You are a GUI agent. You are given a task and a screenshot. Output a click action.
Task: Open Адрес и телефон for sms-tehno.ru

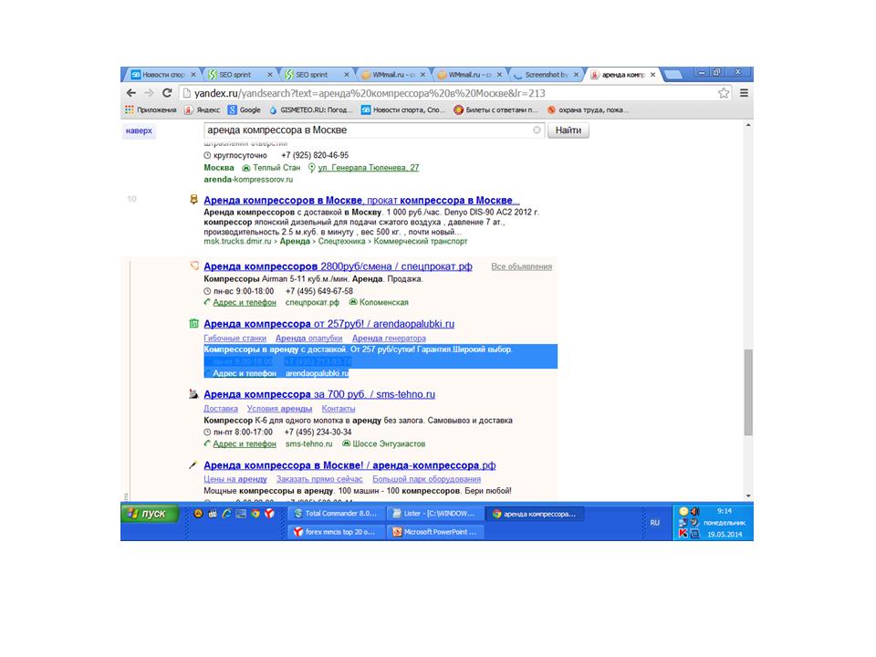click(x=245, y=443)
